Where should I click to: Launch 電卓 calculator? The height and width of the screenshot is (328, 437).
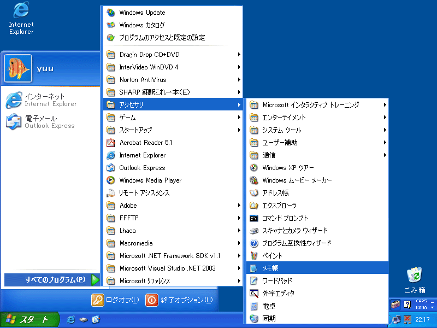(317, 306)
